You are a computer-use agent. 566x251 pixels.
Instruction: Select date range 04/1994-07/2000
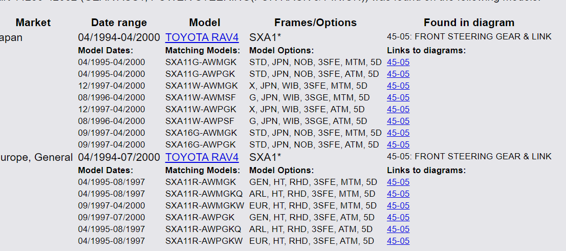pos(119,157)
